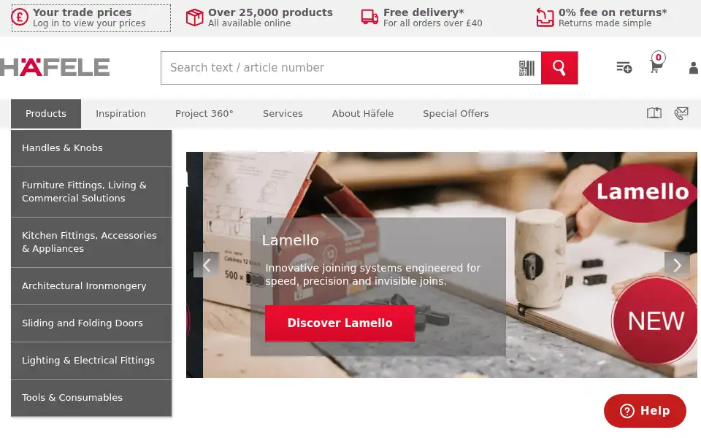Click the pound sign trade prices icon
This screenshot has width=701, height=438.
tap(20, 17)
